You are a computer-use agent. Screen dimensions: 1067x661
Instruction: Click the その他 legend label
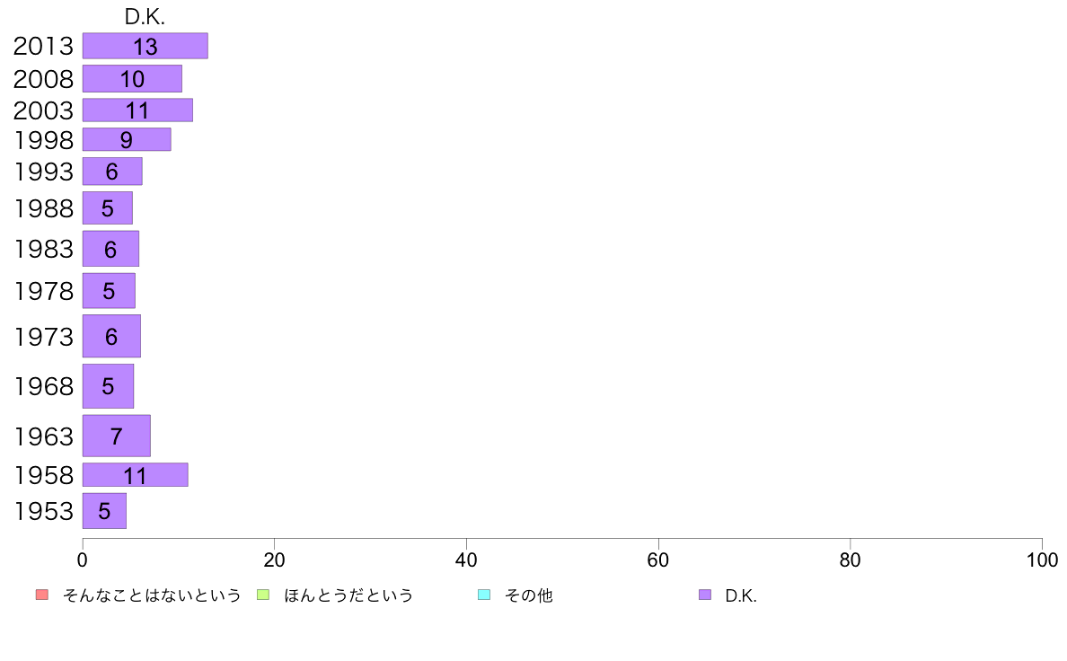pyautogui.click(x=529, y=595)
